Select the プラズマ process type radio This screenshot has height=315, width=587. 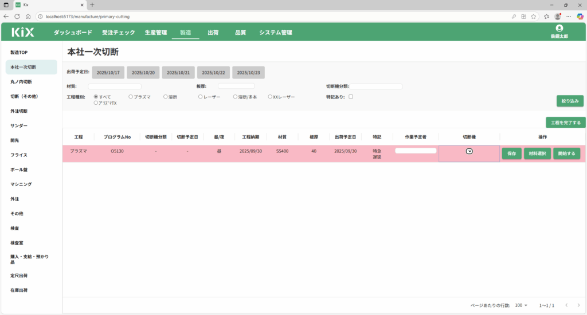point(131,97)
